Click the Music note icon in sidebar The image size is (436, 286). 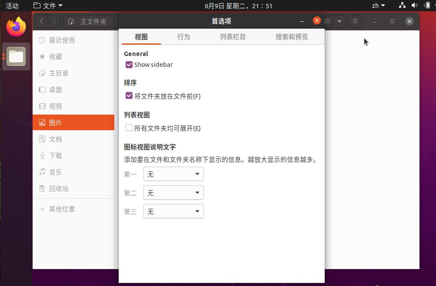[42, 172]
